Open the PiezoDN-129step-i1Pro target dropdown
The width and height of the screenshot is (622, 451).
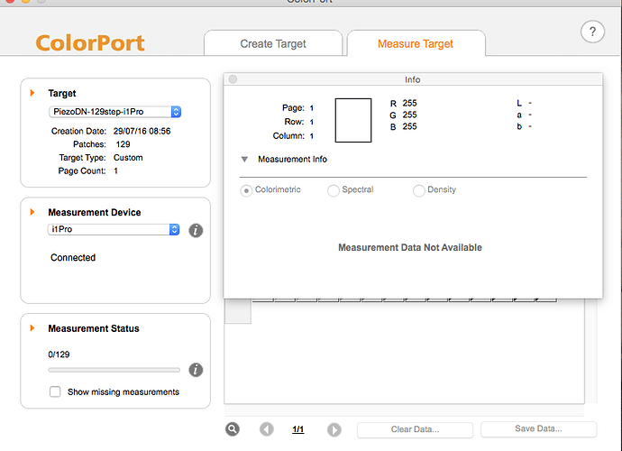pyautogui.click(x=115, y=112)
